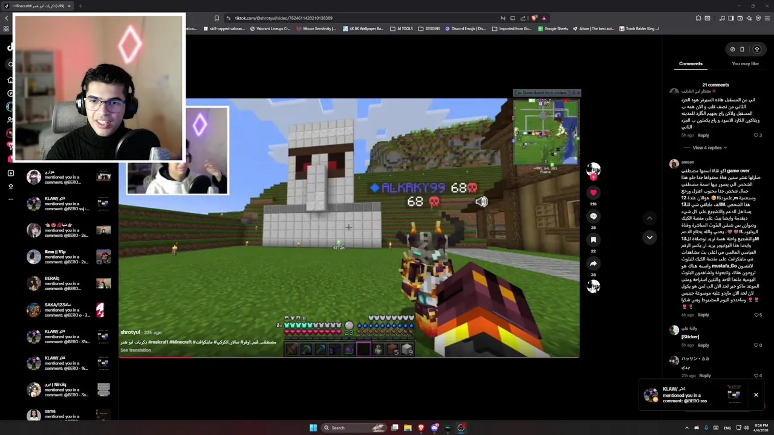774x435 pixels.
Task: Click the video progress bar
Action: 350,357
